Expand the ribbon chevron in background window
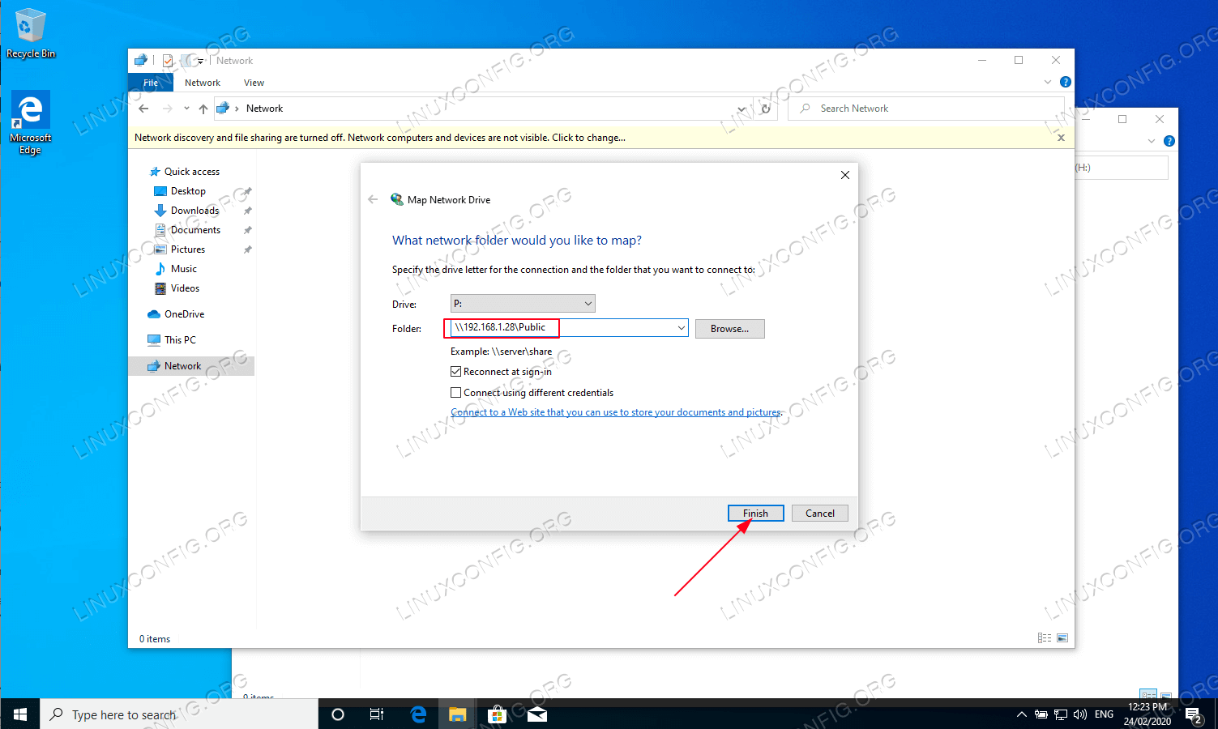The width and height of the screenshot is (1218, 729). pos(1152,141)
